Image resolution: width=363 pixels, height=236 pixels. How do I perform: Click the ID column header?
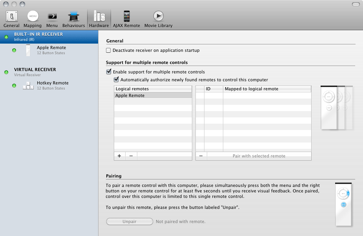pyautogui.click(x=213, y=89)
